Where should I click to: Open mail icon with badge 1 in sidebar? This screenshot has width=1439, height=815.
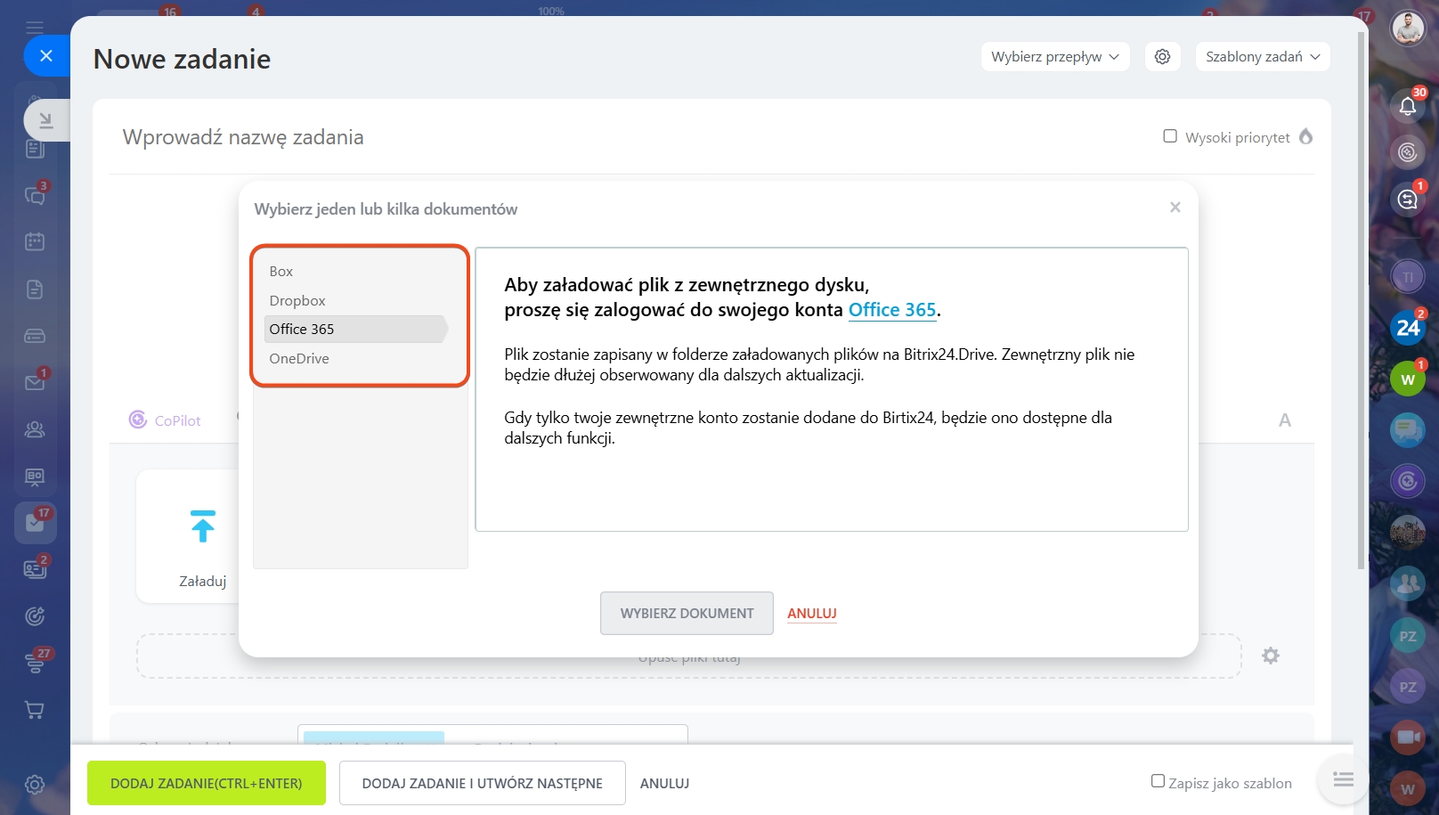pos(36,381)
